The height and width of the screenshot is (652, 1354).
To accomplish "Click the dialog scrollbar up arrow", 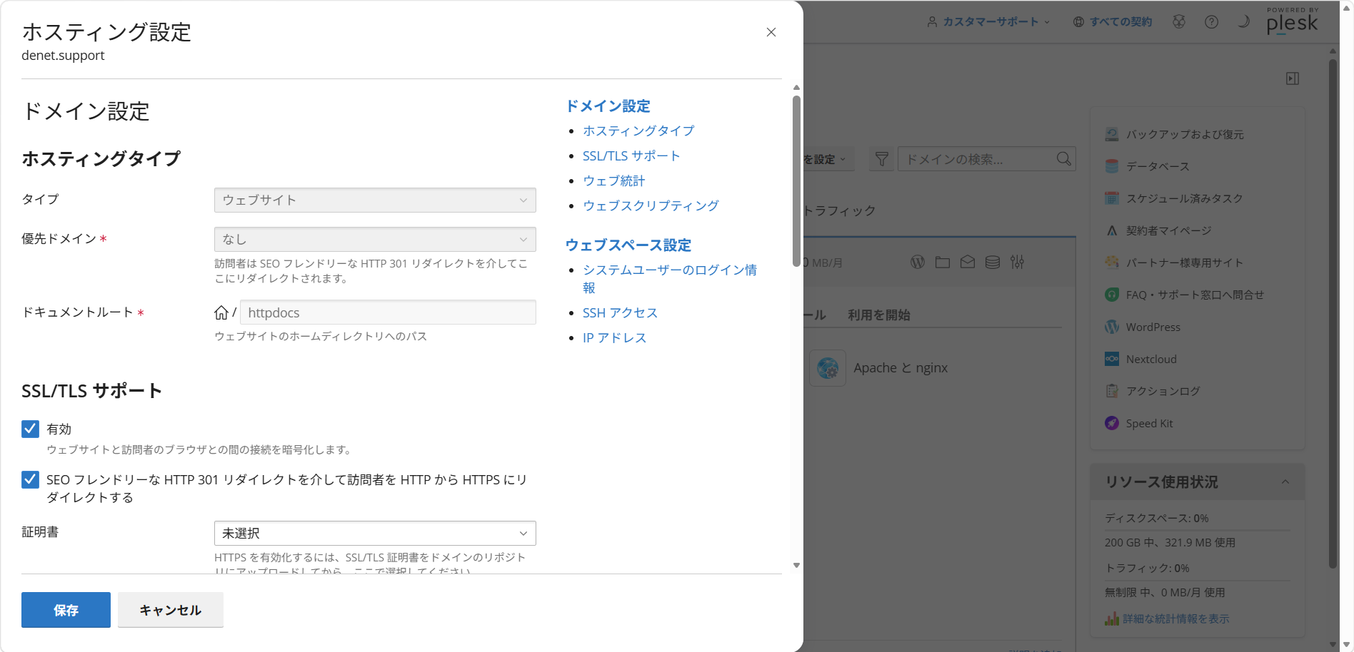I will pyautogui.click(x=796, y=88).
